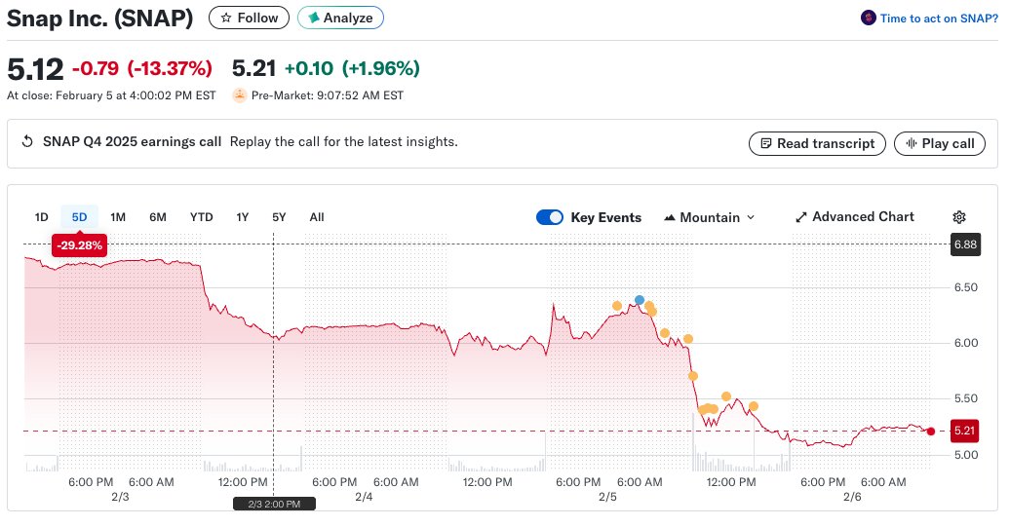This screenshot has height=526, width=1010.
Task: Select the 5D chart range
Action: tap(79, 217)
